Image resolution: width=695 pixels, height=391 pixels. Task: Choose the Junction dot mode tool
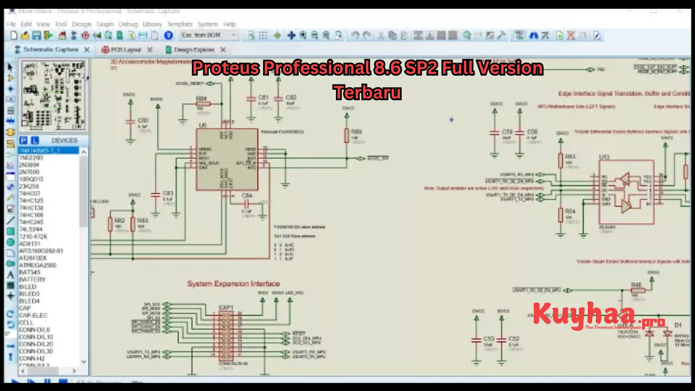click(x=10, y=89)
